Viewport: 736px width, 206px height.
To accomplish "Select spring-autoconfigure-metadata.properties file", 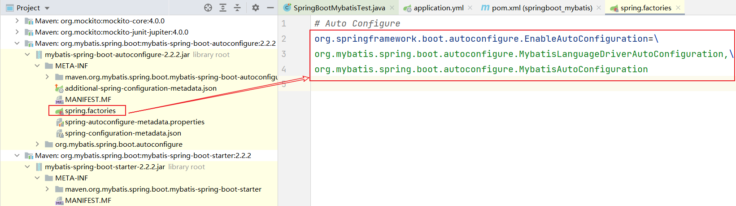I will pyautogui.click(x=135, y=122).
